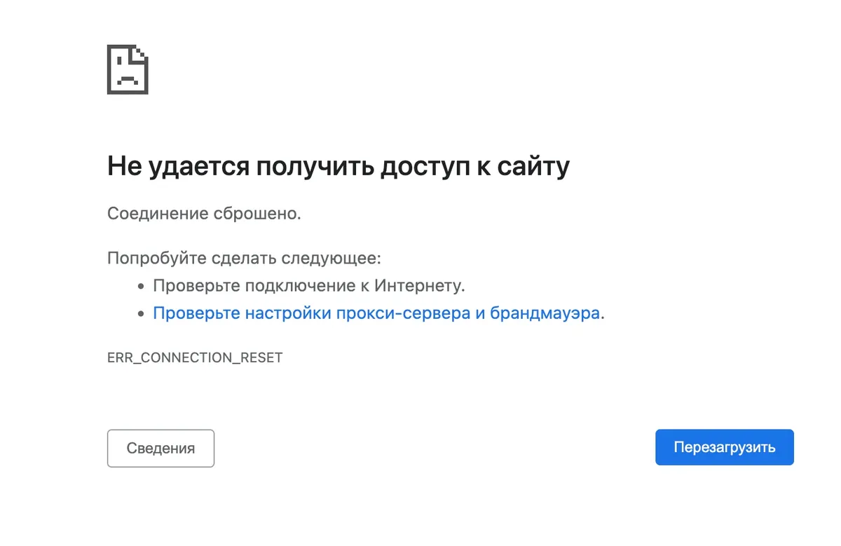Click the word Интернету in the first suggestion
This screenshot has height=546, width=841.
(x=419, y=286)
